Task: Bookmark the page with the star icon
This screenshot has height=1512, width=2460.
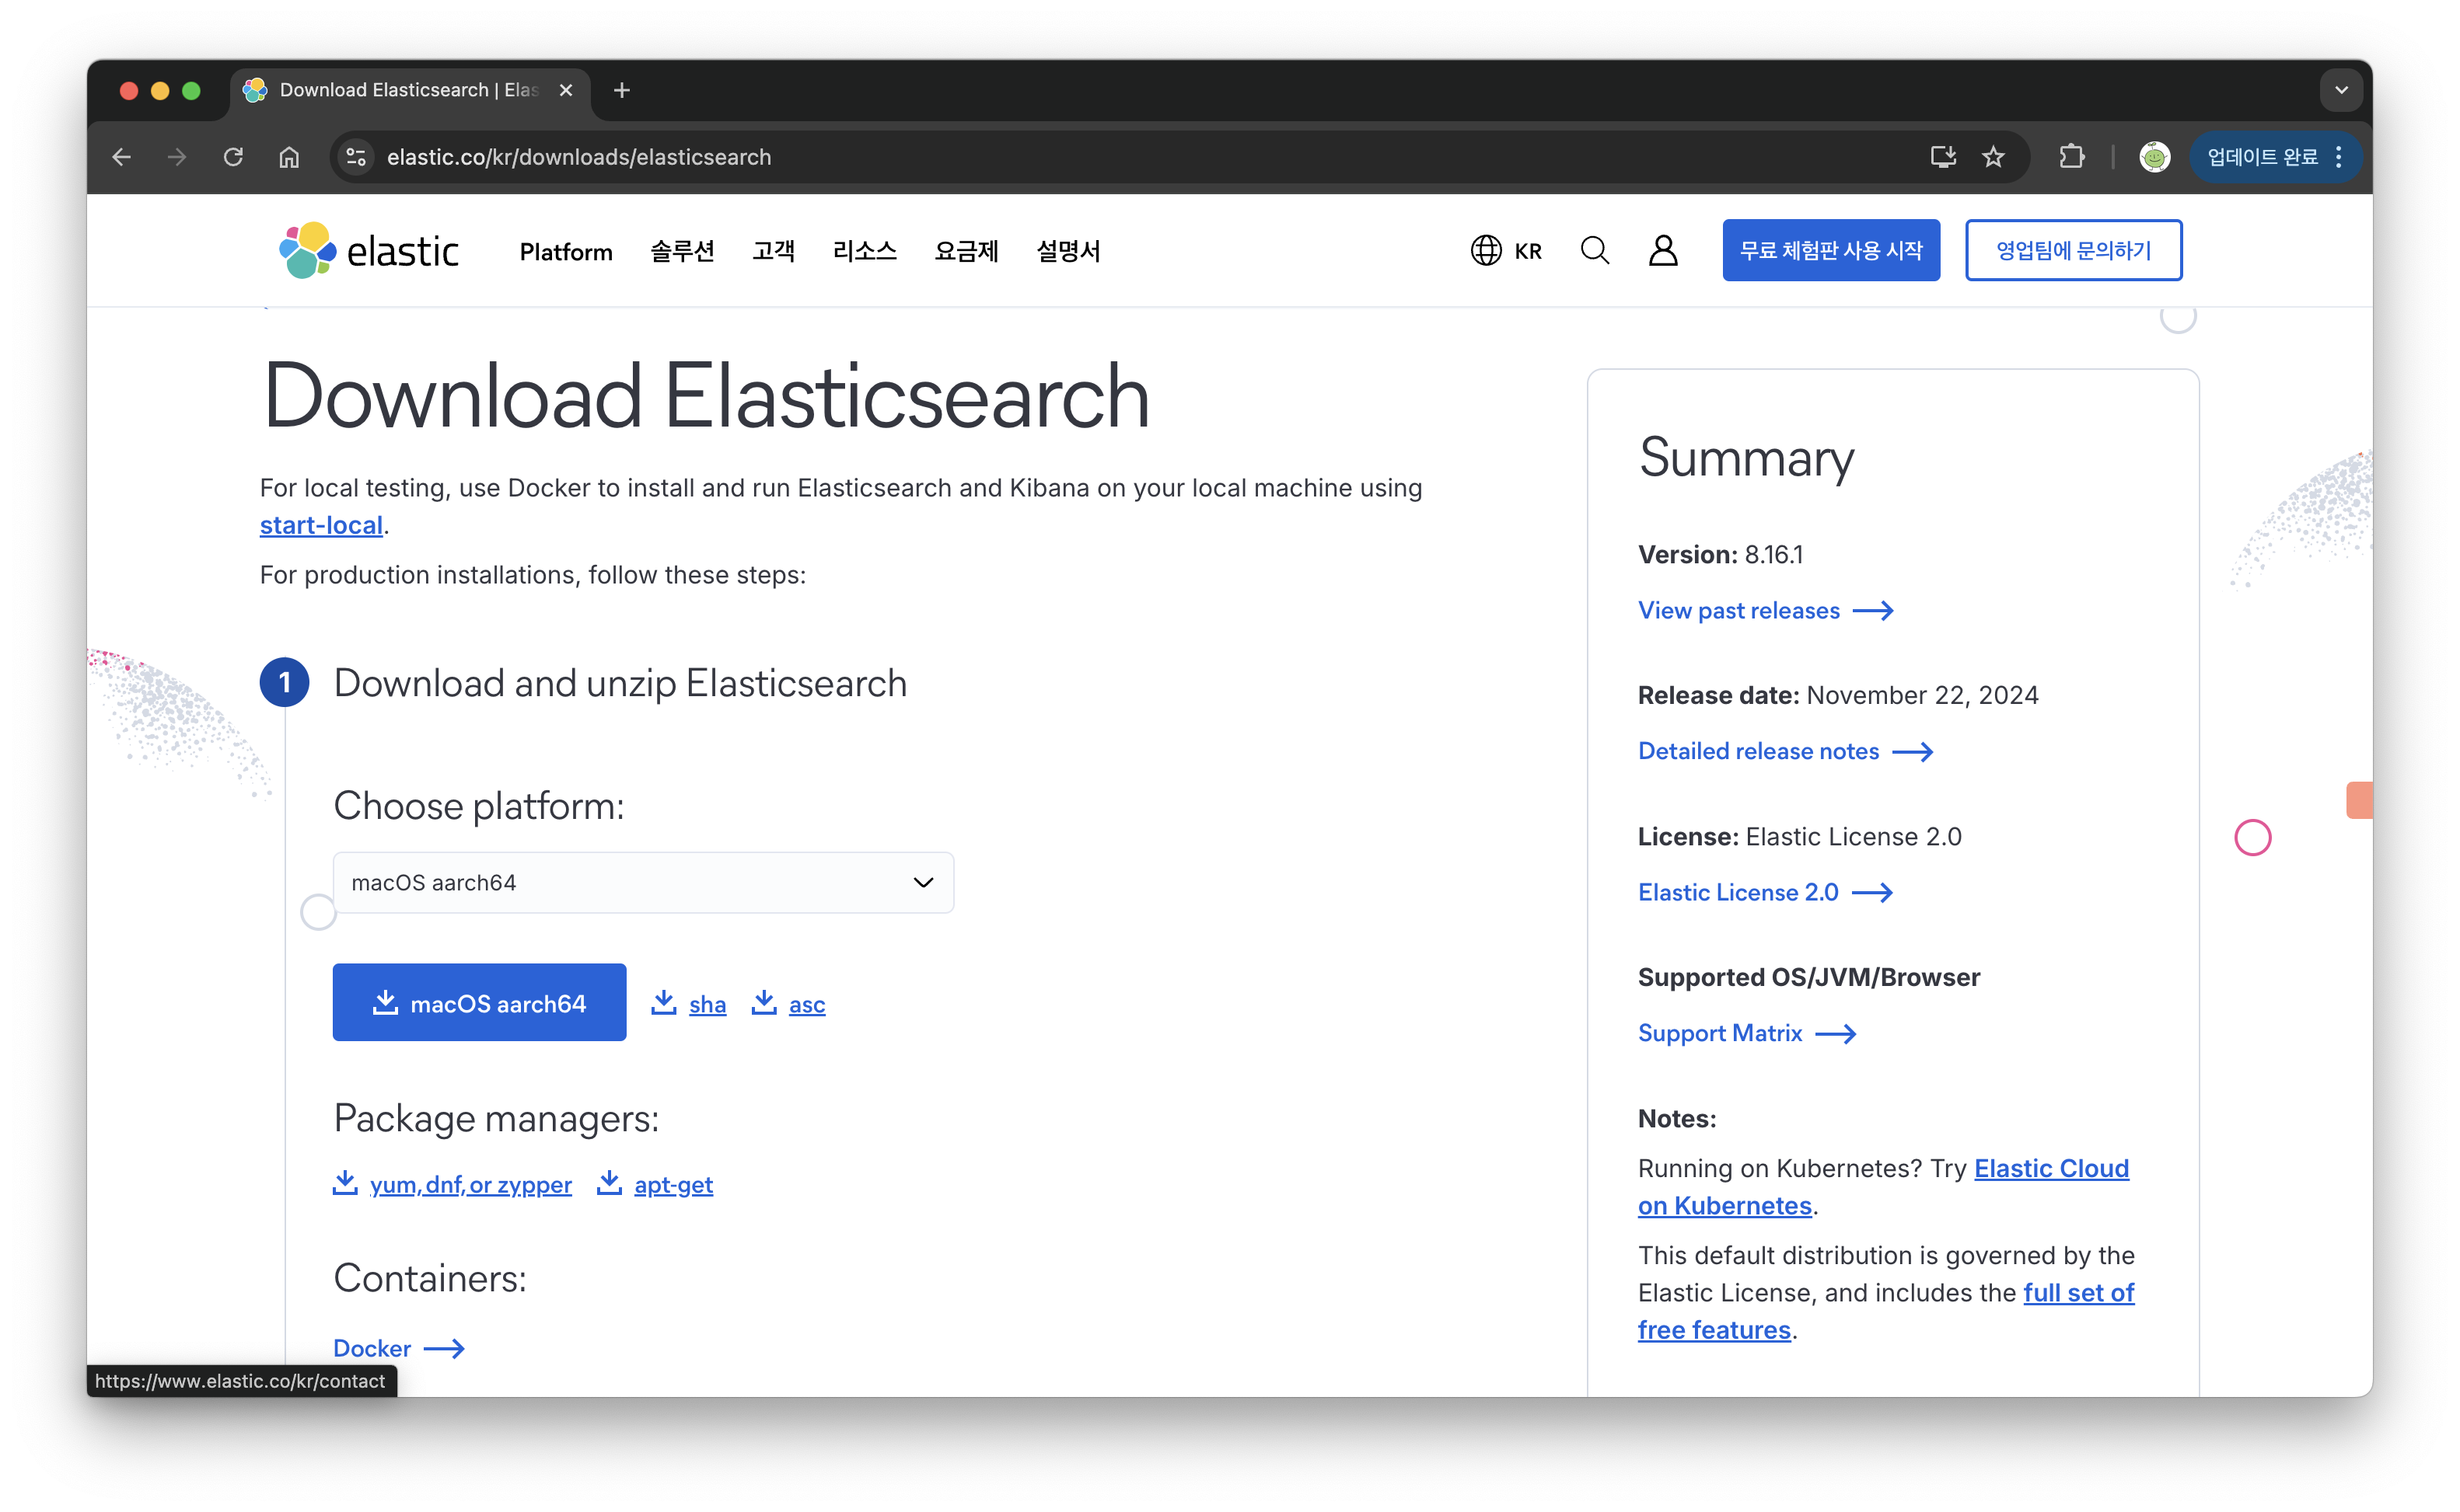Action: click(1993, 157)
